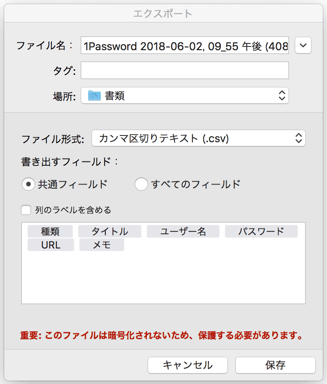Click the 種類 field token
Viewport: 327px width, 384px height.
50,231
